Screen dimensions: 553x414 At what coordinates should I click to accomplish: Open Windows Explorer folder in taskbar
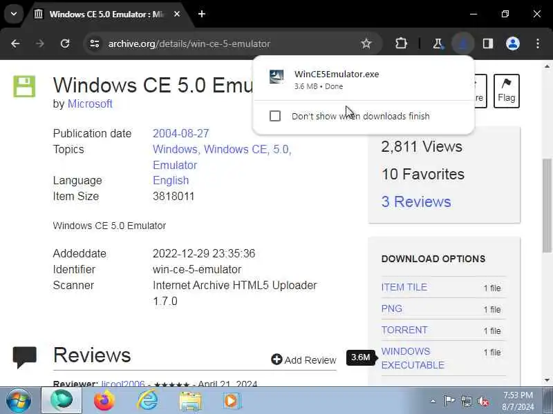click(191, 401)
